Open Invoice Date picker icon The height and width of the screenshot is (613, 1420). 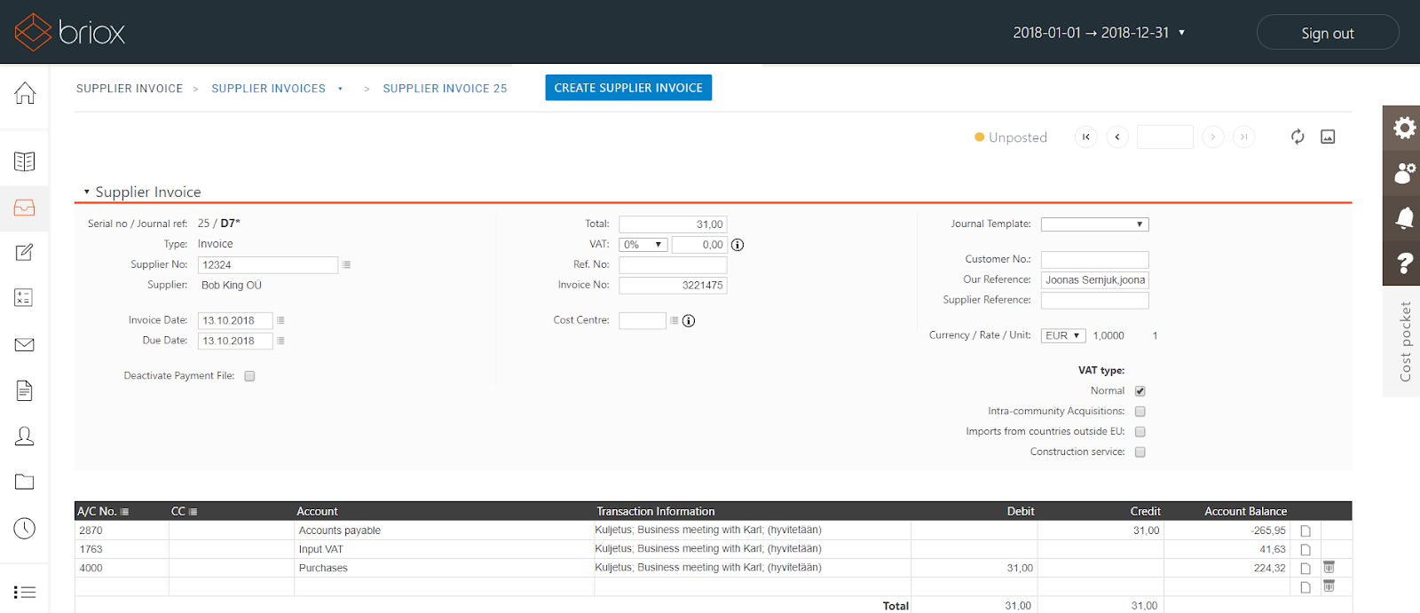click(x=280, y=320)
